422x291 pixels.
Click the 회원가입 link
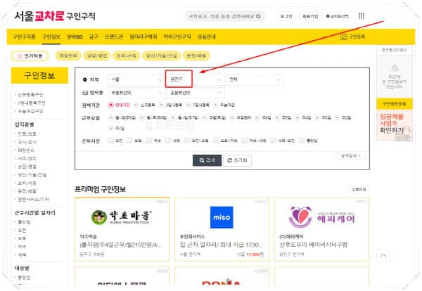coord(310,16)
